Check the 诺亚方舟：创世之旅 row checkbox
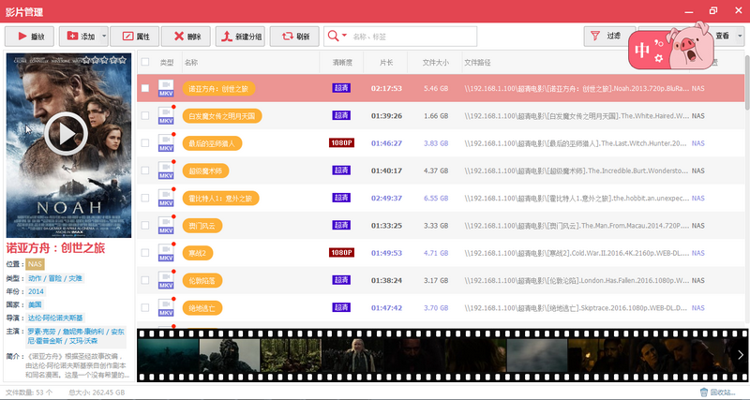This screenshot has width=750, height=400. pos(145,88)
